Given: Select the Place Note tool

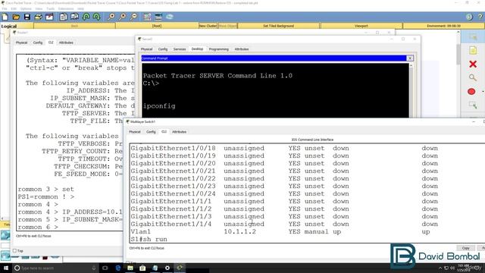Looking at the screenshot, I should tap(473, 50).
